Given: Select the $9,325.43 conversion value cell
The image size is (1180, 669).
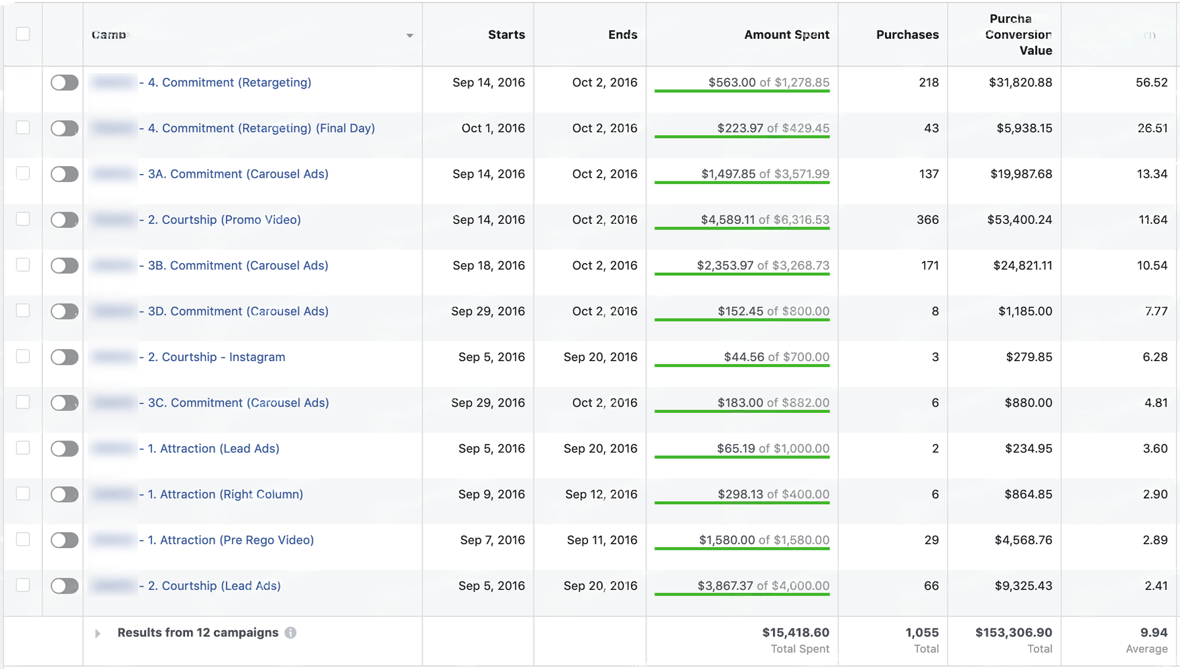Looking at the screenshot, I should click(1023, 586).
